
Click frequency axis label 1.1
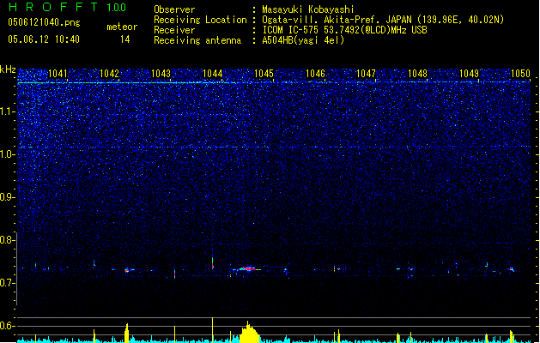coord(7,111)
